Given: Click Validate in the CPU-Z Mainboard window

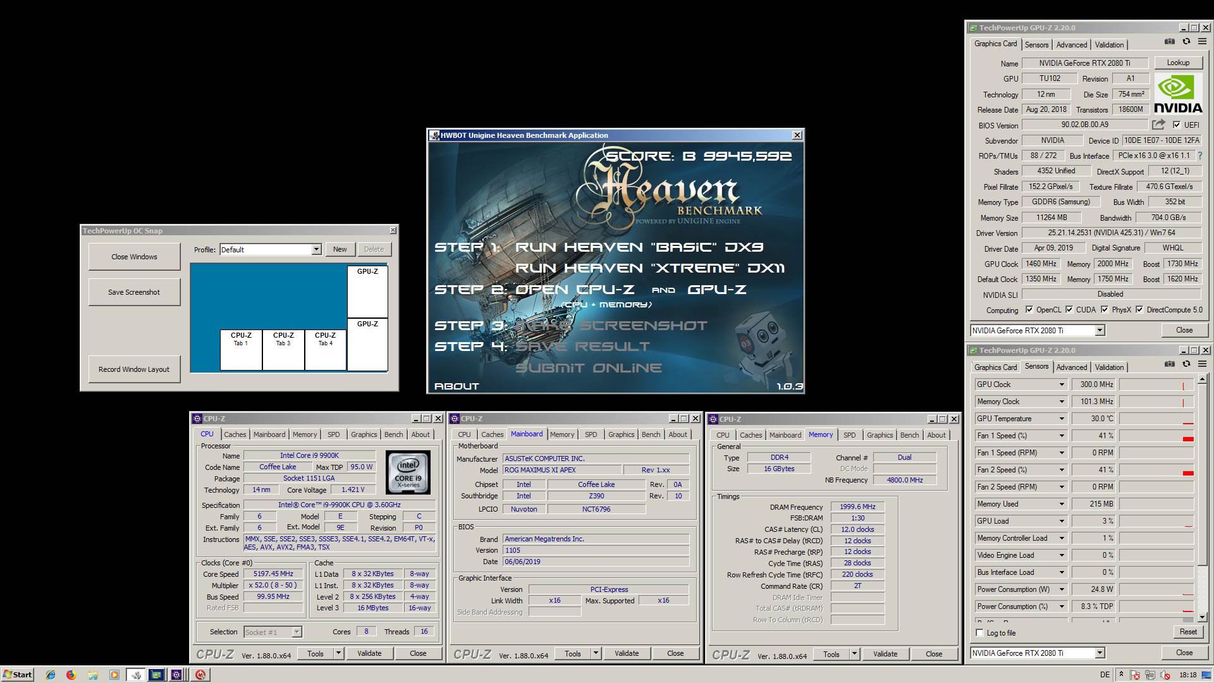Looking at the screenshot, I should 627,653.
